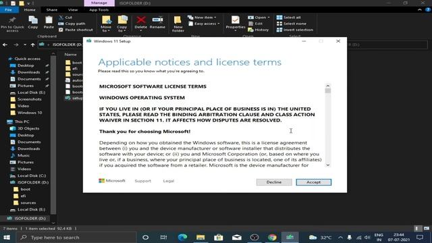Screen dimensions: 432x243
Task: Show hidden system tray icons
Action: [340, 237]
